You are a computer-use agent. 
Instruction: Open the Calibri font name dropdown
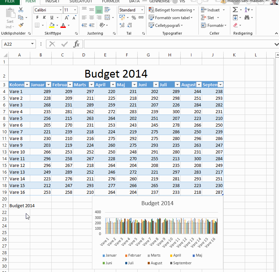pyautogui.click(x=60, y=10)
